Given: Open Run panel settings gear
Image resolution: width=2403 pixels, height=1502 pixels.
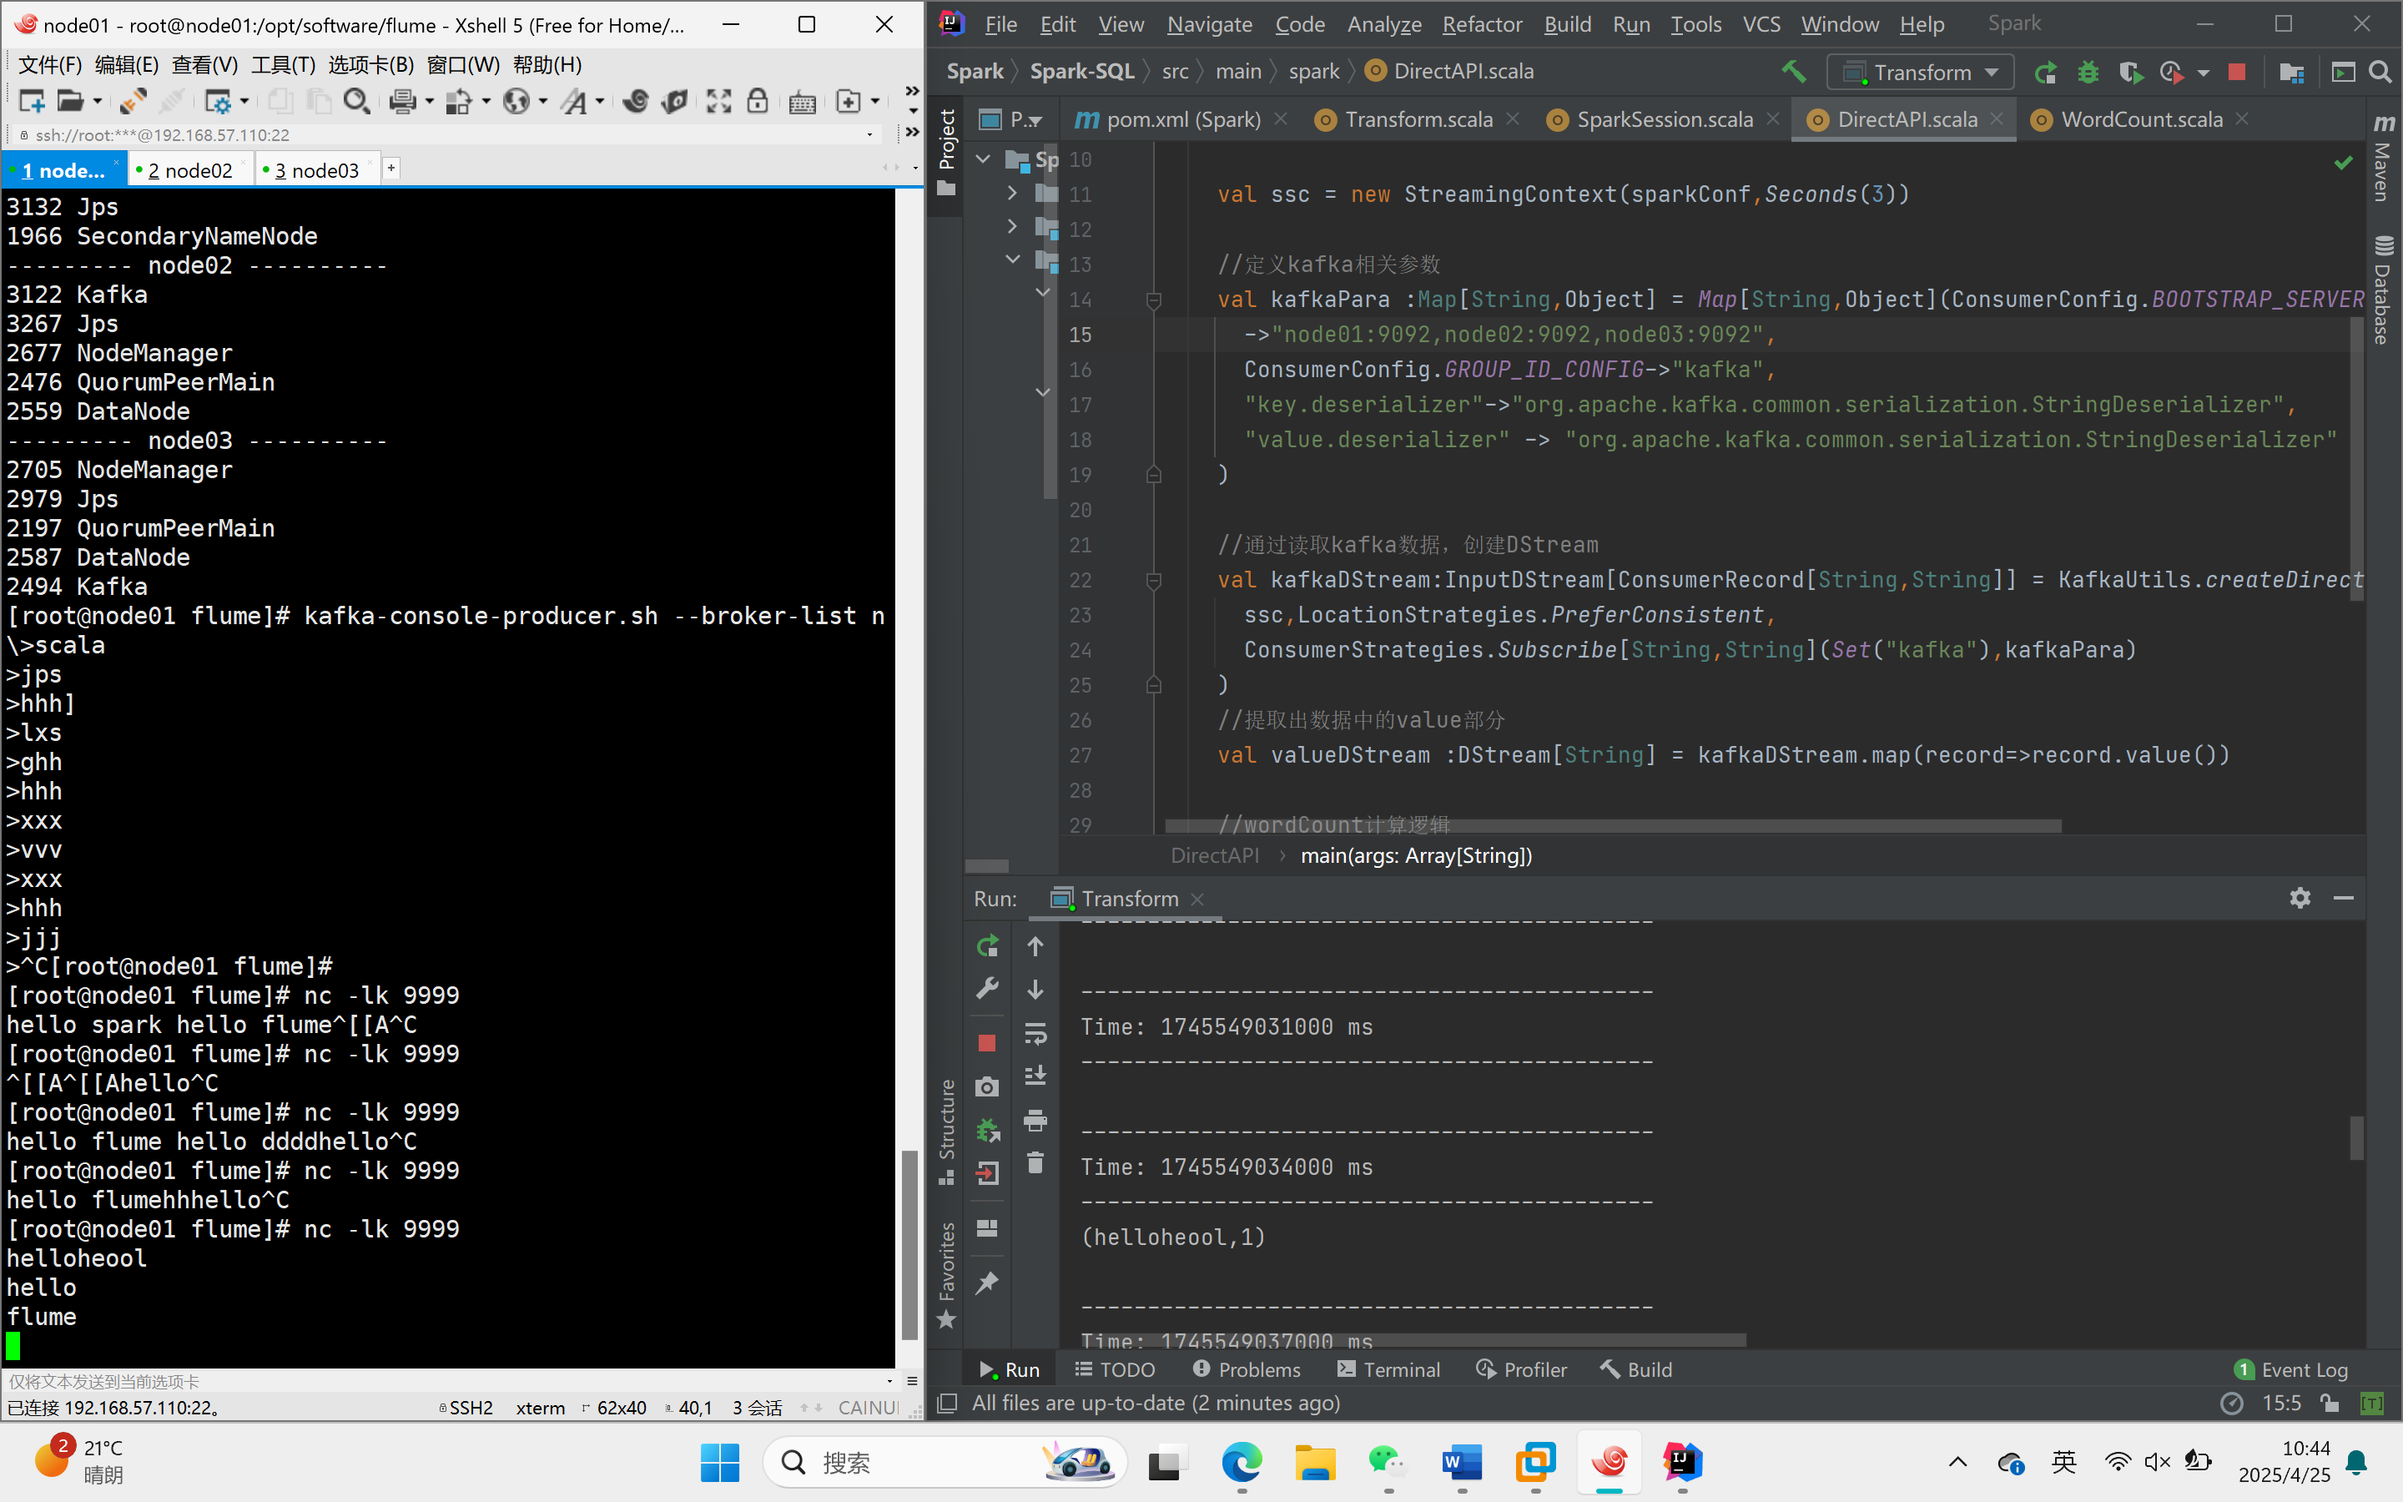Looking at the screenshot, I should click(x=2300, y=898).
